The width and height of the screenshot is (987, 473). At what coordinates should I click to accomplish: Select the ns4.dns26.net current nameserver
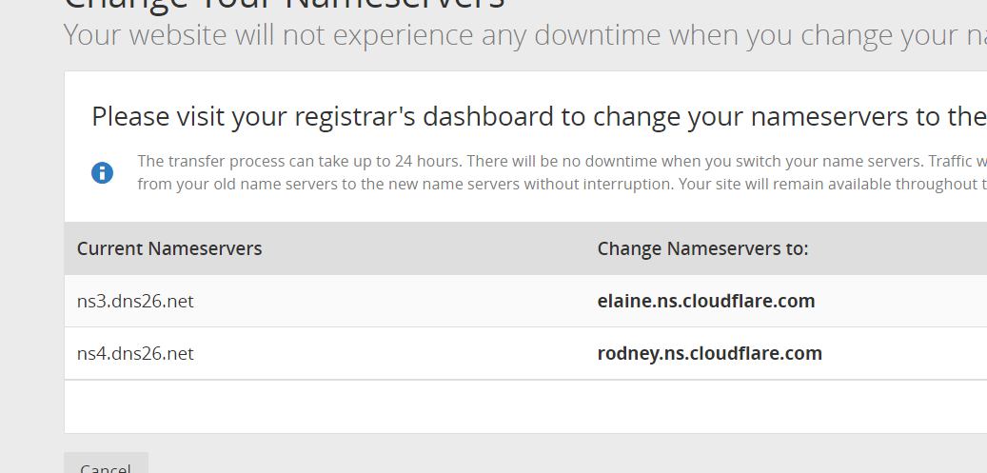click(135, 354)
